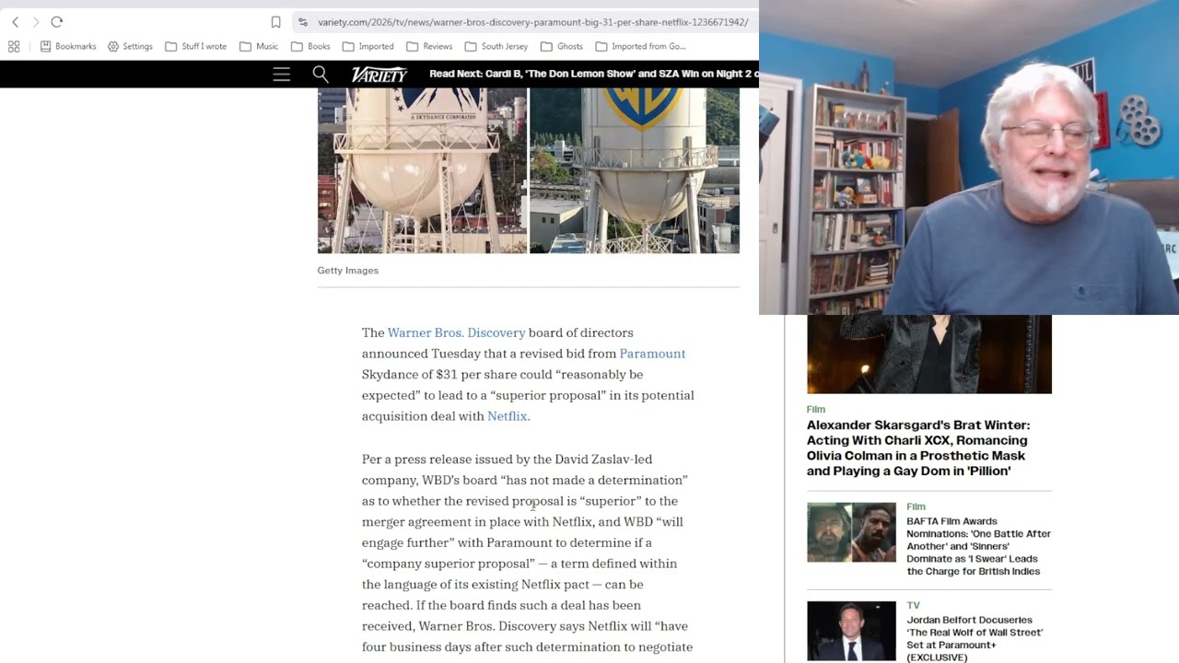Open site info icon beside the URL
This screenshot has height=663, width=1179.
pyautogui.click(x=302, y=22)
